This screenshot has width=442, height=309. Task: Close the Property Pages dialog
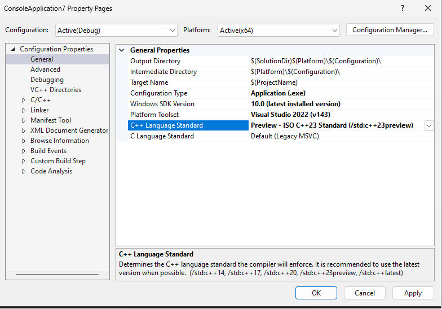(428, 8)
